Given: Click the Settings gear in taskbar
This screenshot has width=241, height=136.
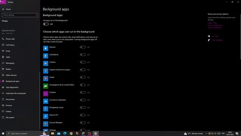Looking at the screenshot, I should 96,133.
